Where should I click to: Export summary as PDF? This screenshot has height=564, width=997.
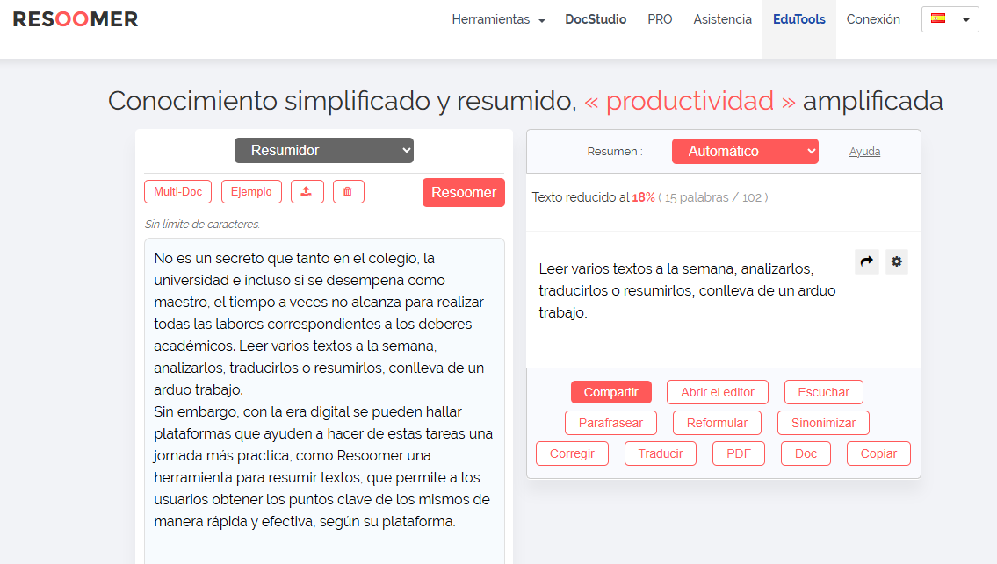coord(739,453)
